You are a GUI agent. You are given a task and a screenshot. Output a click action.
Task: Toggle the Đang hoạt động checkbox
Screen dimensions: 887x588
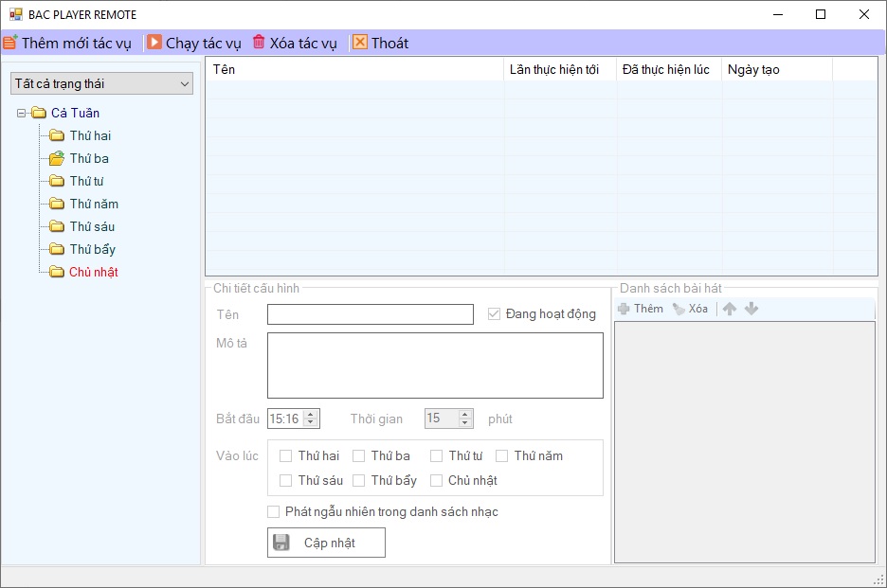494,314
